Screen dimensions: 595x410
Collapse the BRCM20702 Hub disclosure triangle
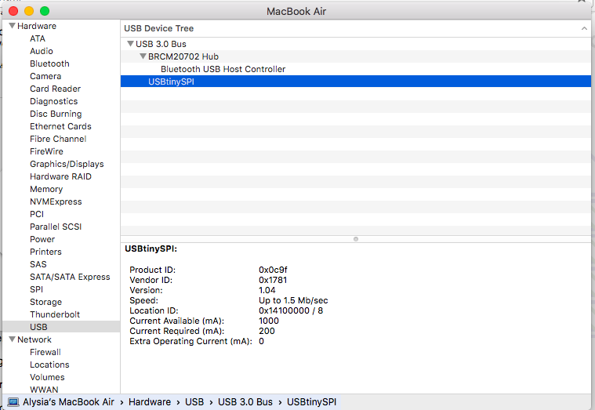point(143,56)
